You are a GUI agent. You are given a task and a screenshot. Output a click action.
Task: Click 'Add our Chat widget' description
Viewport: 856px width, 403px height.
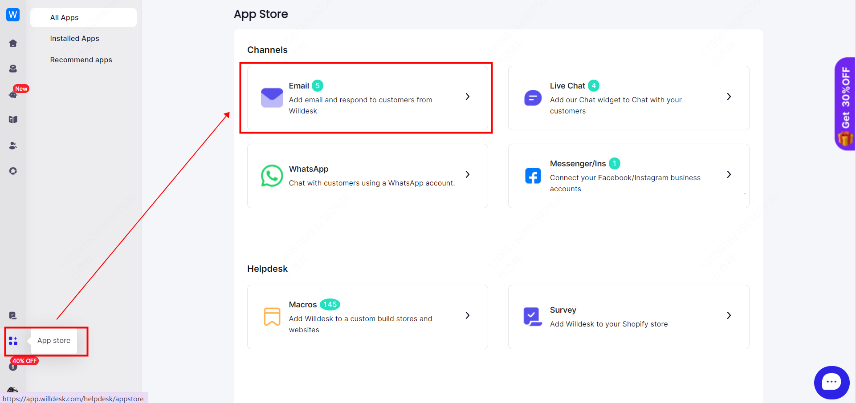616,105
